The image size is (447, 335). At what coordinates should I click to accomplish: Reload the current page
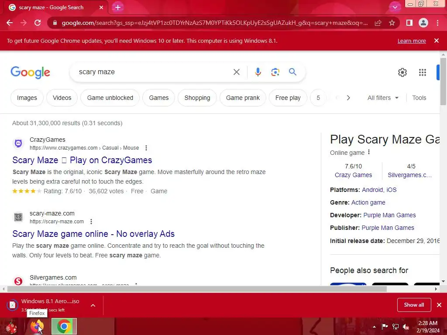(x=38, y=23)
